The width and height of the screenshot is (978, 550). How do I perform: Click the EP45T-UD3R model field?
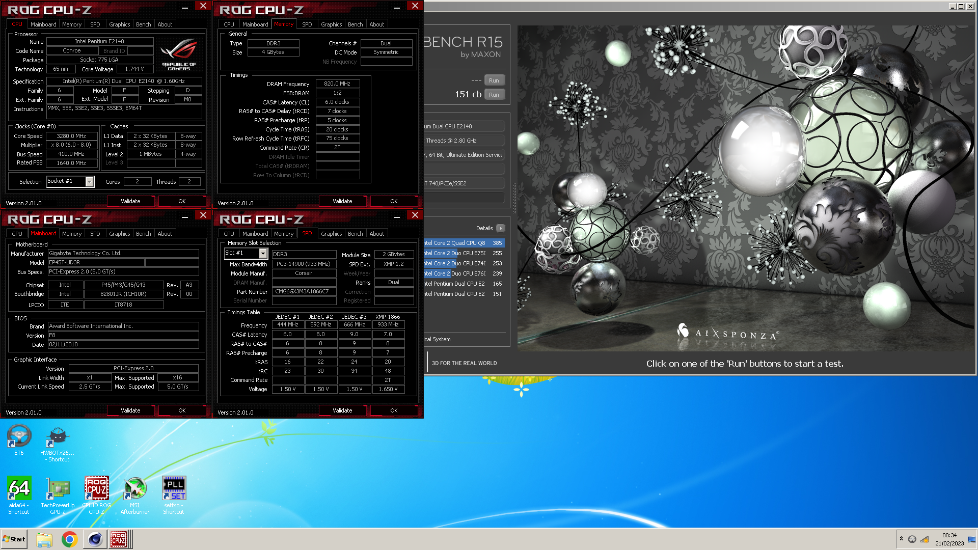click(96, 263)
